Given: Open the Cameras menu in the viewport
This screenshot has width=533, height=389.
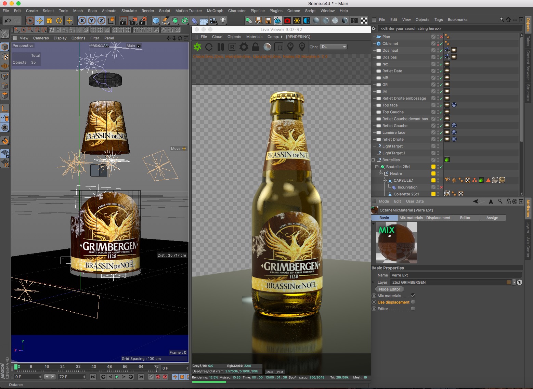Looking at the screenshot, I should 41,38.
